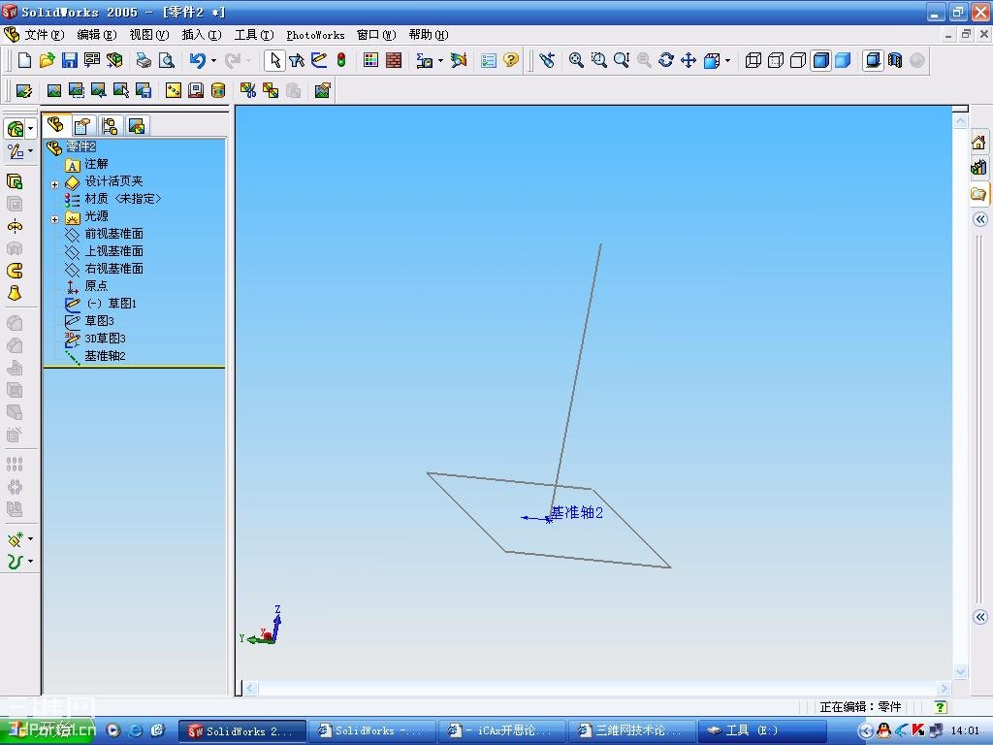The image size is (993, 745).
Task: Open the Reference Geometry dropdown arrow
Action: (x=30, y=539)
